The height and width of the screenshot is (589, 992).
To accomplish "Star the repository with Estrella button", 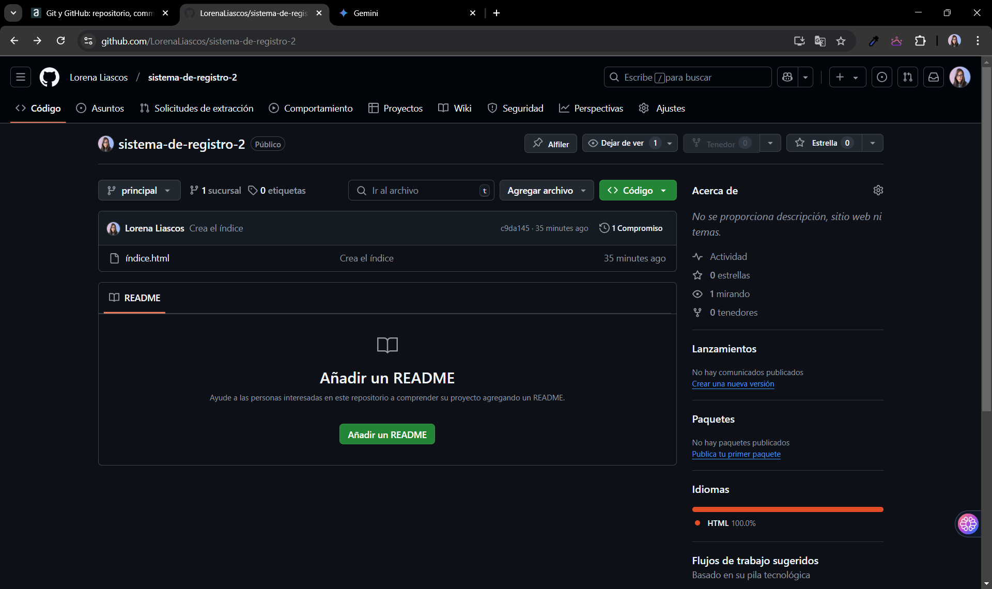I will (824, 143).
